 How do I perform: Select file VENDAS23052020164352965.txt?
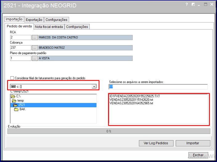point(131,103)
